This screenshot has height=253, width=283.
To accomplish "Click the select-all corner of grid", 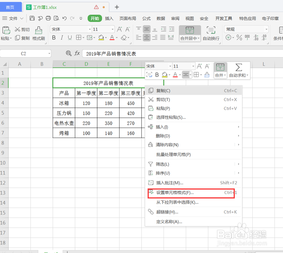I will 4,64.
